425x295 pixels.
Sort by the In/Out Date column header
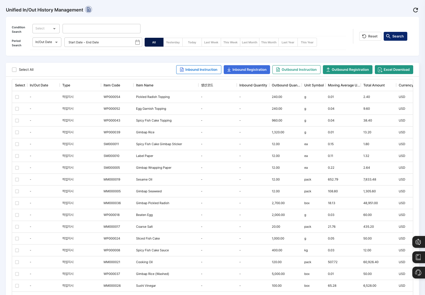pos(39,85)
